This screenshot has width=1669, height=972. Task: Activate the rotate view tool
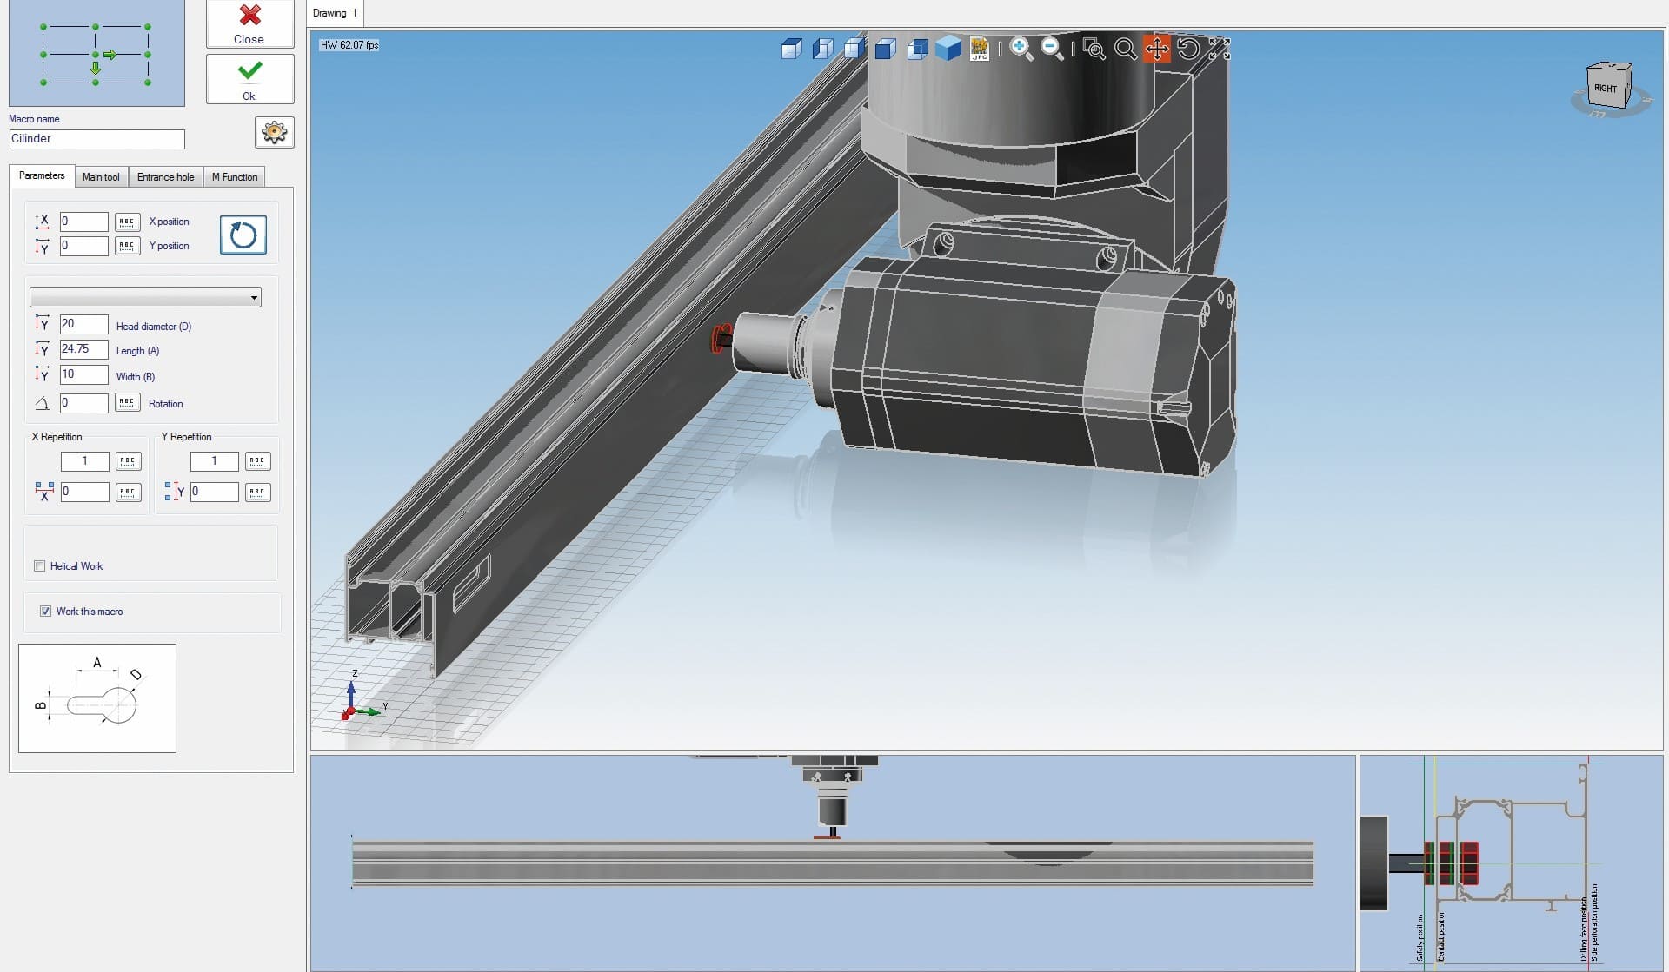(x=1188, y=49)
